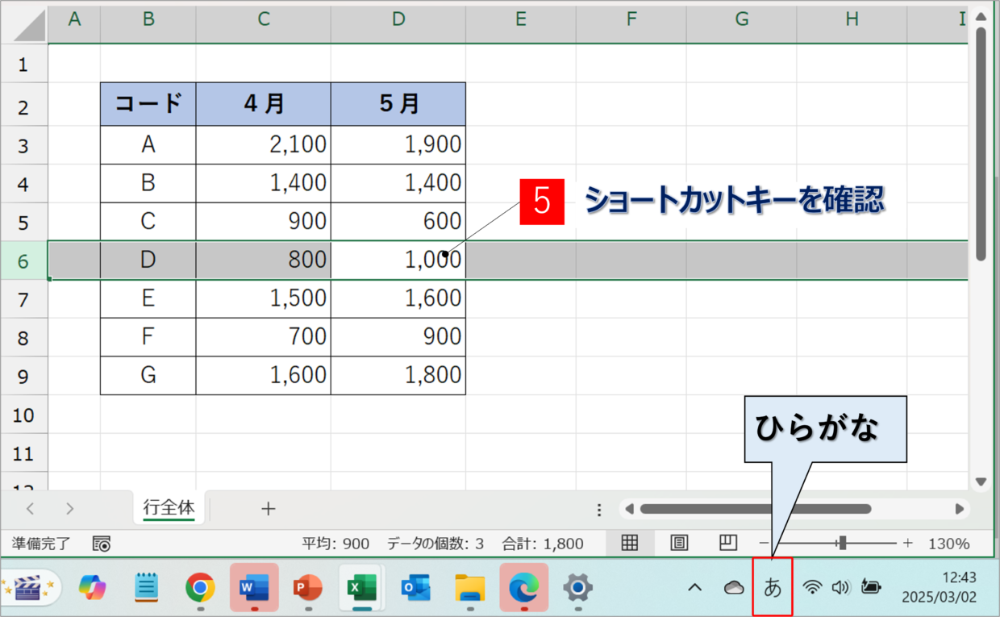Viewport: 1000px width, 617px height.
Task: Click データの個数: 3 in status bar
Action: [x=435, y=544]
